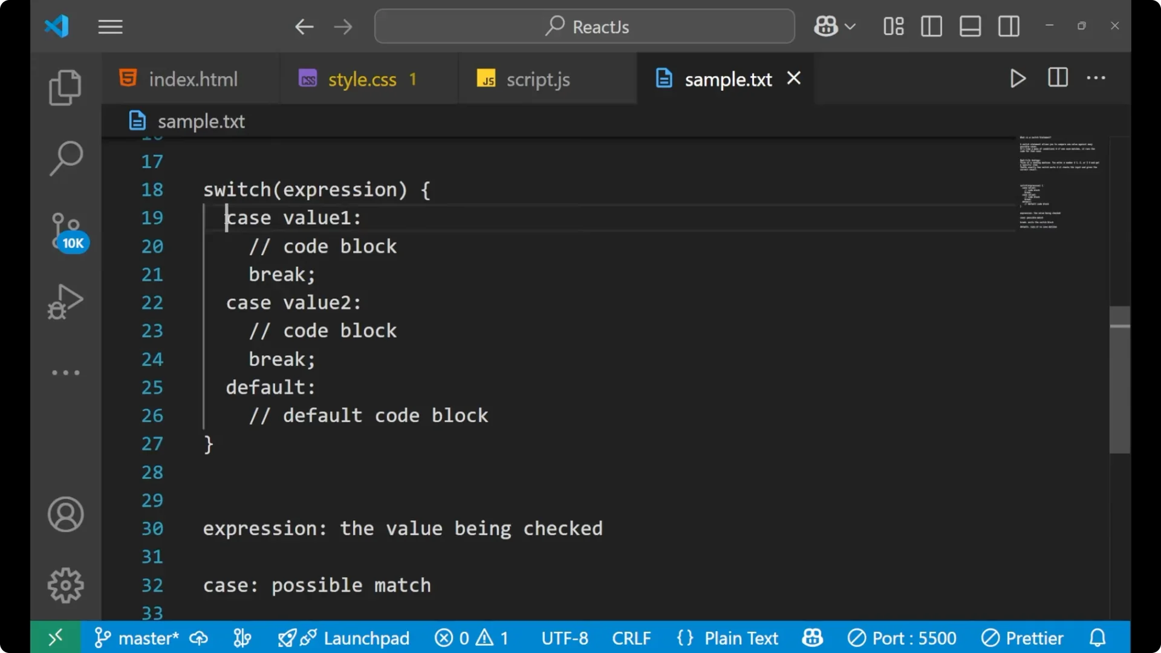Expand additional views with the ellipsis in activity bar
This screenshot has height=653, width=1161.
coord(65,372)
